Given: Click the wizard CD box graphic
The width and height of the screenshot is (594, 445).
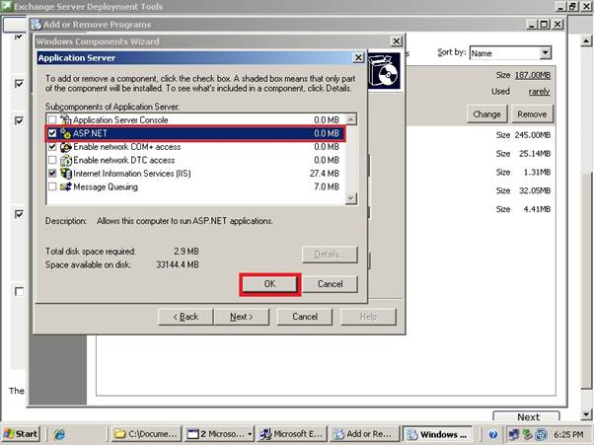Looking at the screenshot, I should tap(384, 71).
